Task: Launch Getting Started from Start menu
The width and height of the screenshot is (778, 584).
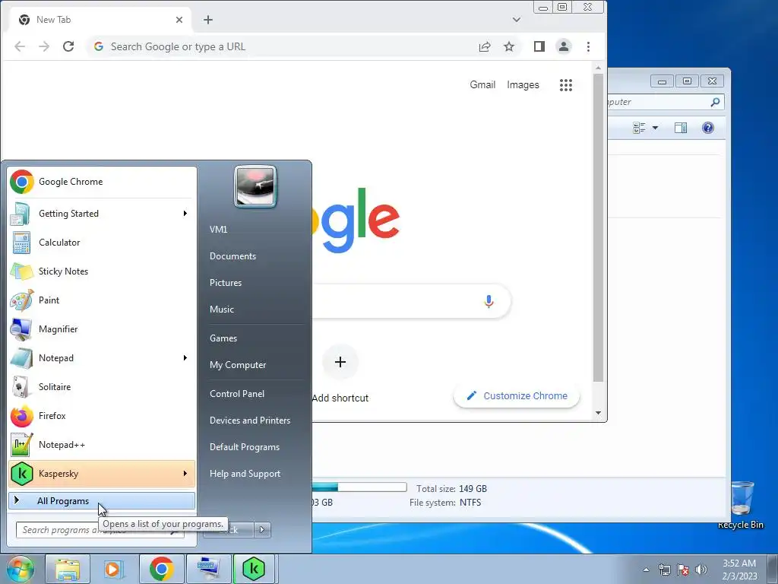Action: pos(102,214)
